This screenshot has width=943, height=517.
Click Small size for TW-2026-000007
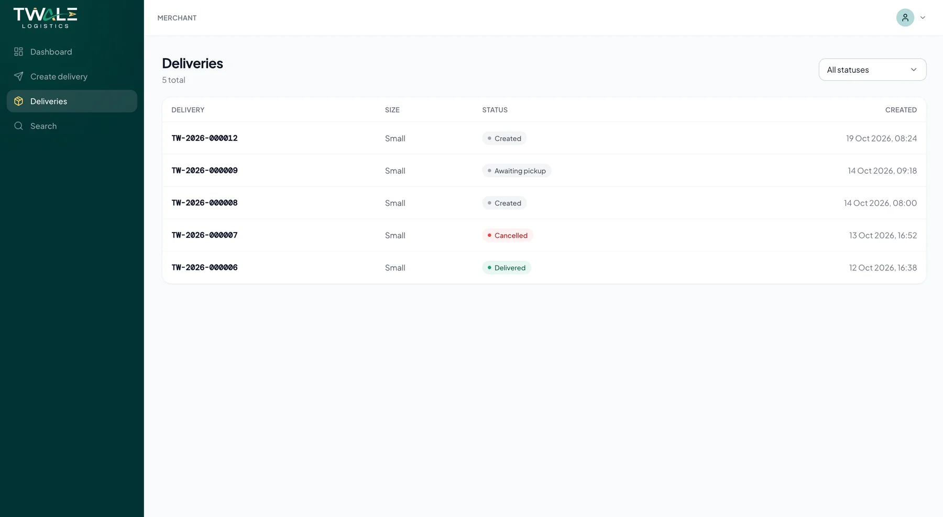click(x=395, y=236)
